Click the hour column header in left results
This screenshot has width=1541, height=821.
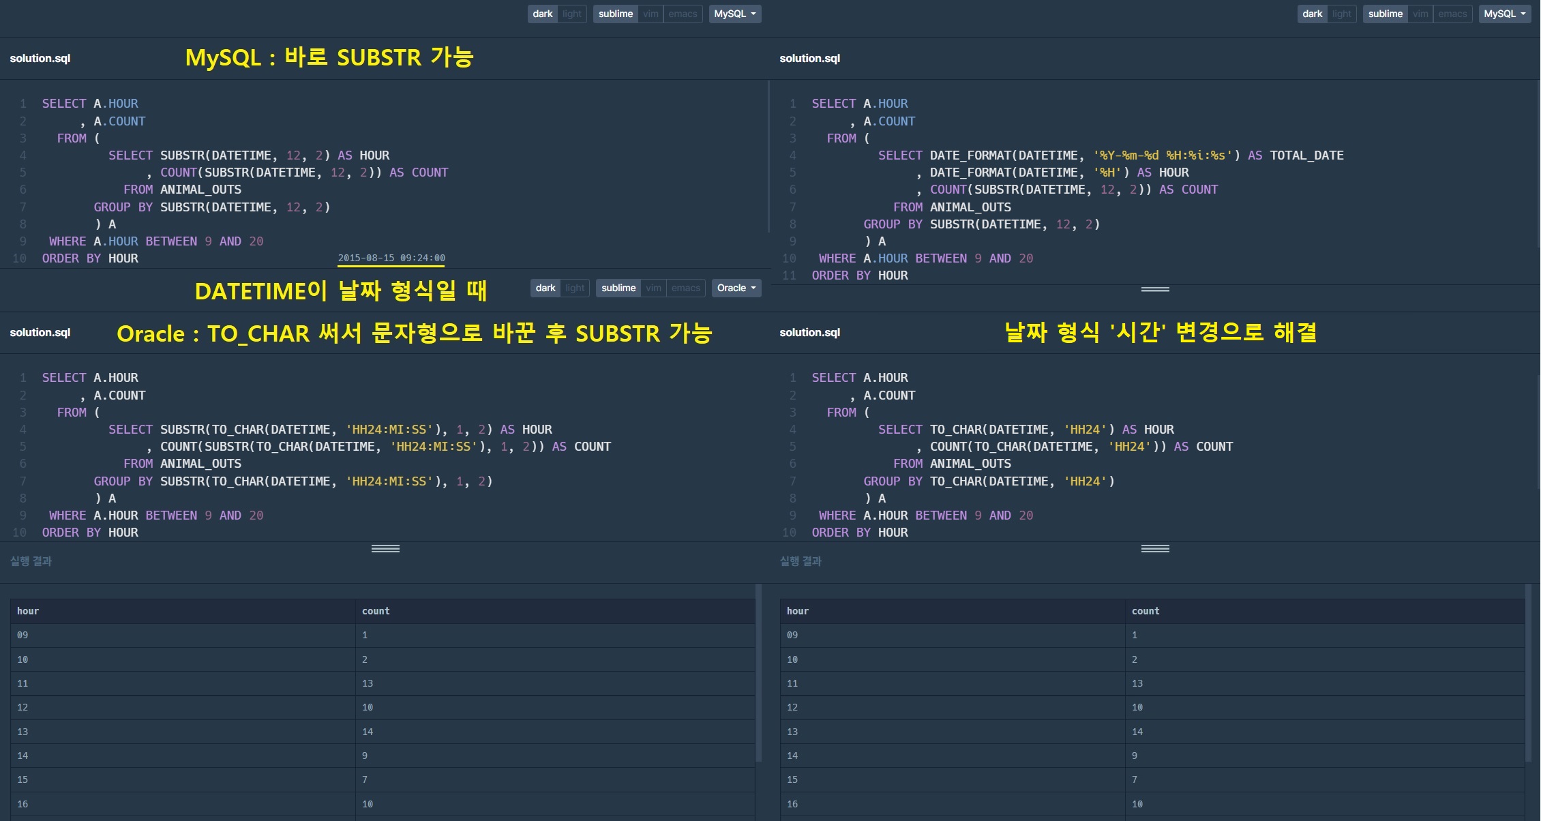[x=28, y=611]
